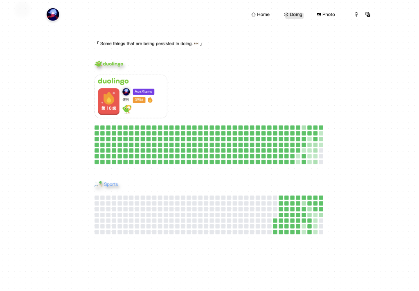Click the top-right green square of Sports heatmap
The height and width of the screenshot is (291, 419).
click(321, 198)
